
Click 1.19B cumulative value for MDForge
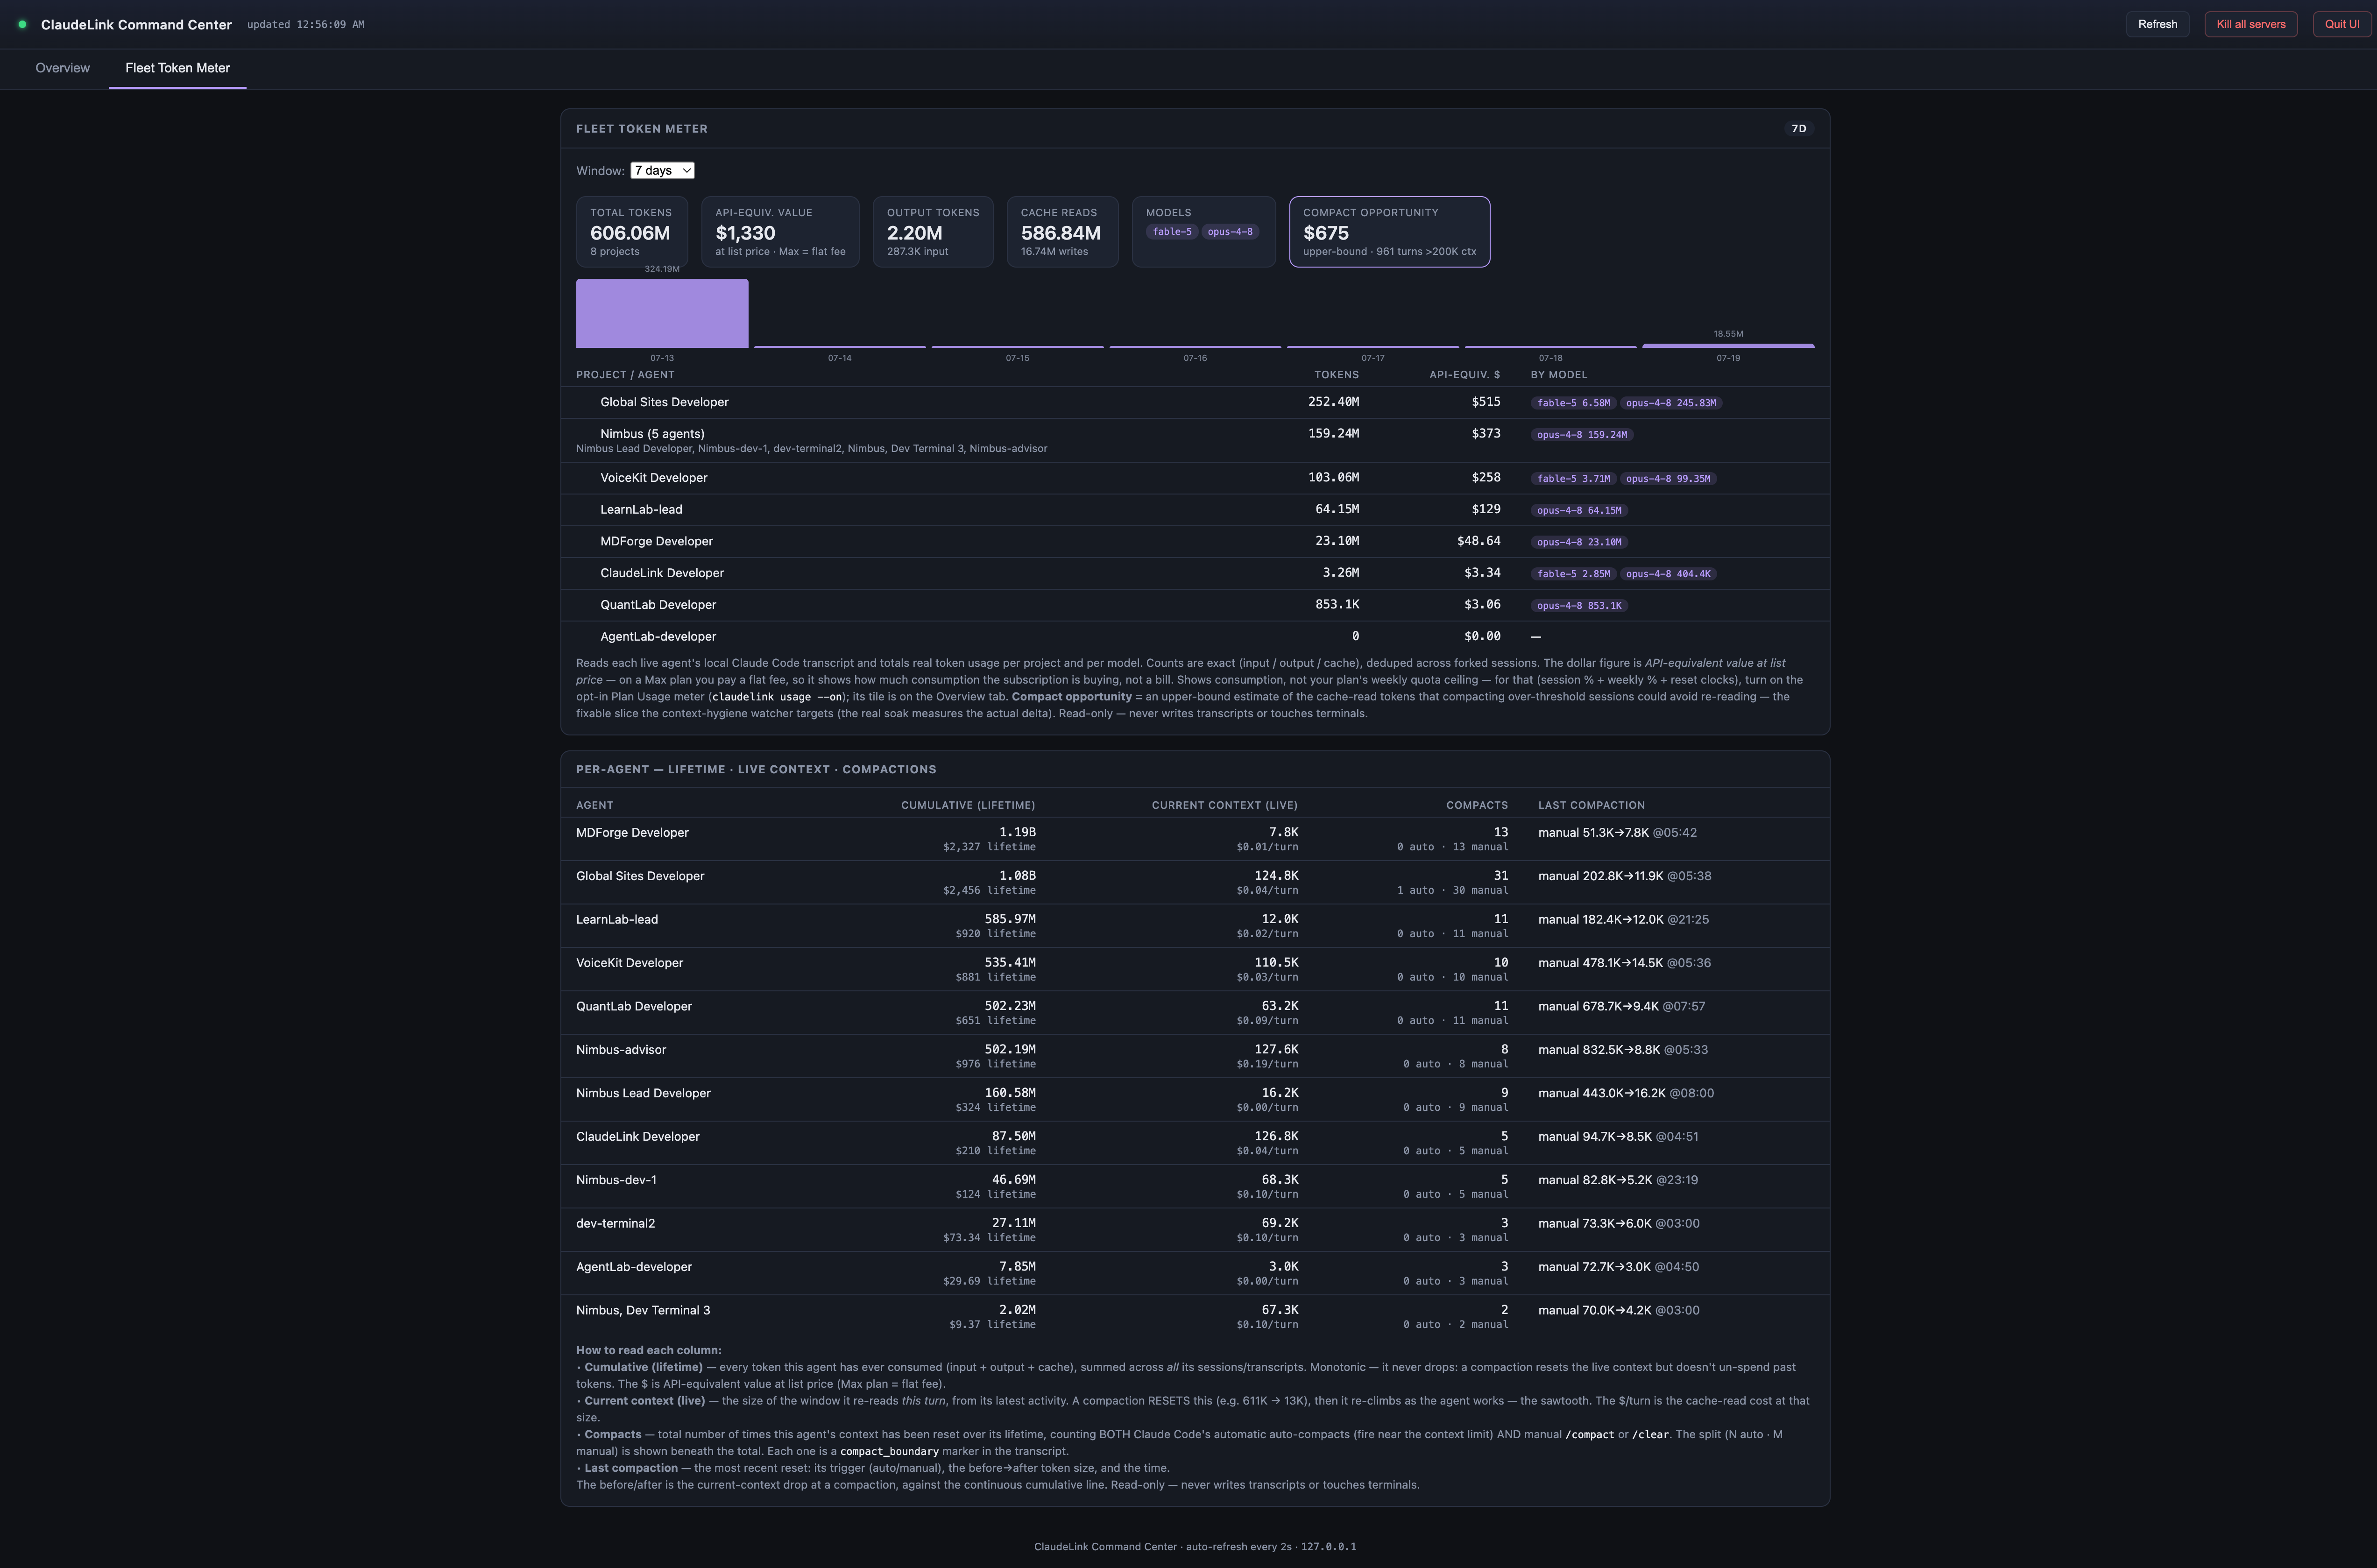[1017, 833]
